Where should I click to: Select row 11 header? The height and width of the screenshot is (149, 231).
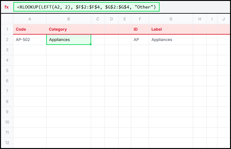coord(7,132)
